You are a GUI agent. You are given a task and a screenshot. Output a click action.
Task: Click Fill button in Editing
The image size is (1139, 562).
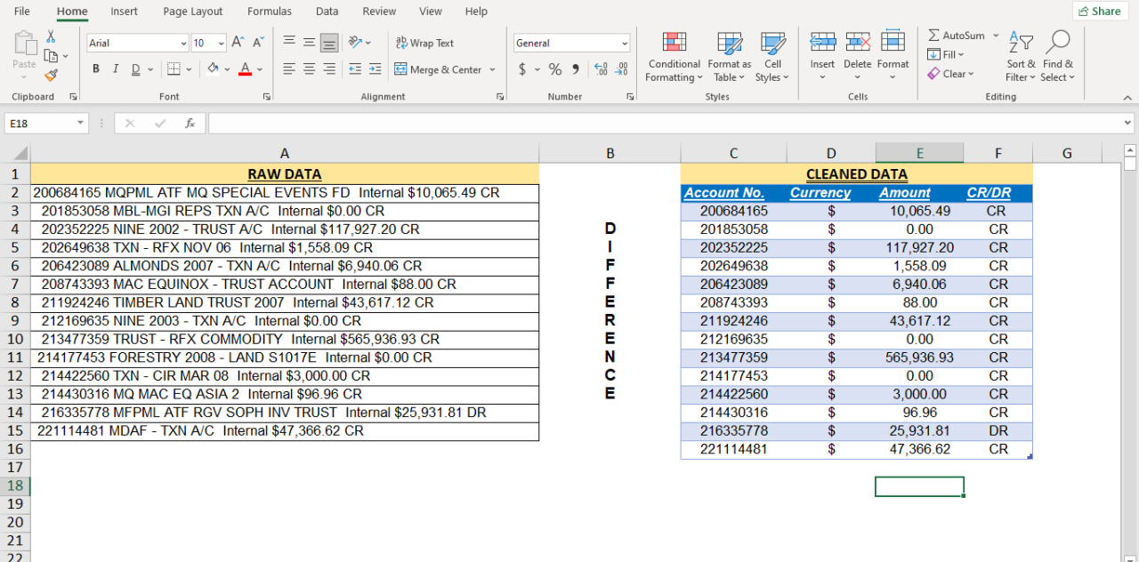coord(946,54)
